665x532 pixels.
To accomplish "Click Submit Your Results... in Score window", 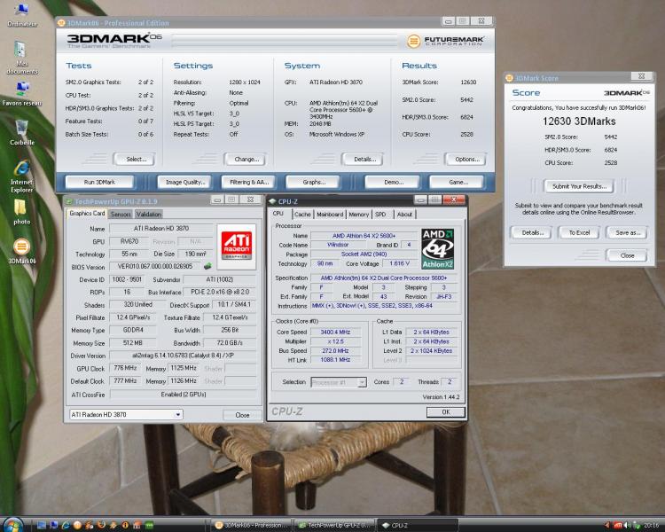I will 579,186.
